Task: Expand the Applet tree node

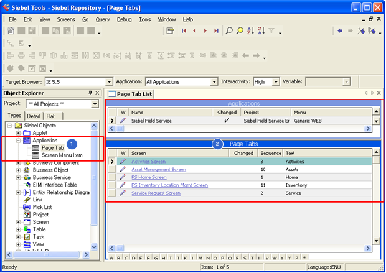Action: (x=18, y=133)
